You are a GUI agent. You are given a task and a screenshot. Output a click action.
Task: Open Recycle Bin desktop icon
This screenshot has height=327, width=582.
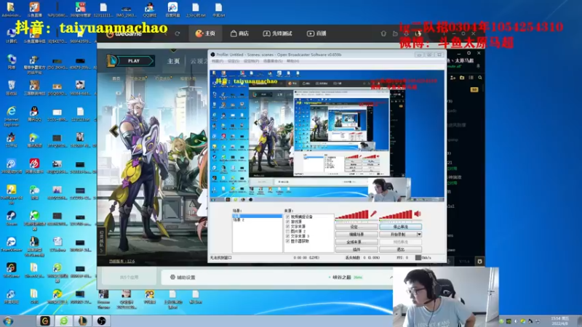coord(12,88)
